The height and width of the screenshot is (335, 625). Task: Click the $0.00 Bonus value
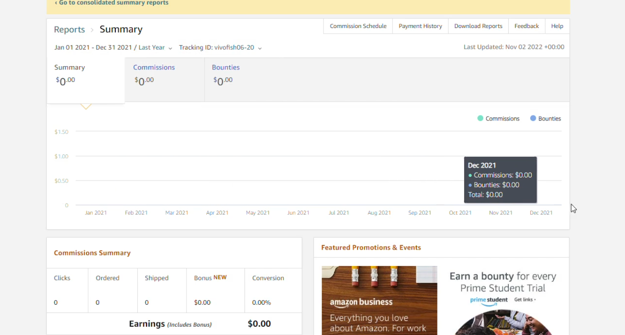(x=202, y=302)
